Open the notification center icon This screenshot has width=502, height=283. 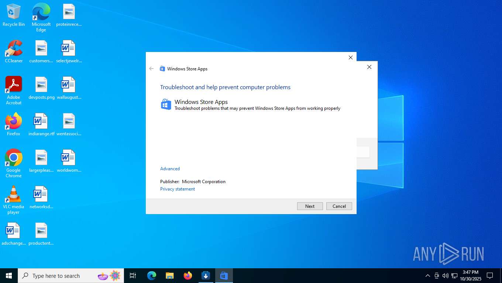(x=490, y=276)
